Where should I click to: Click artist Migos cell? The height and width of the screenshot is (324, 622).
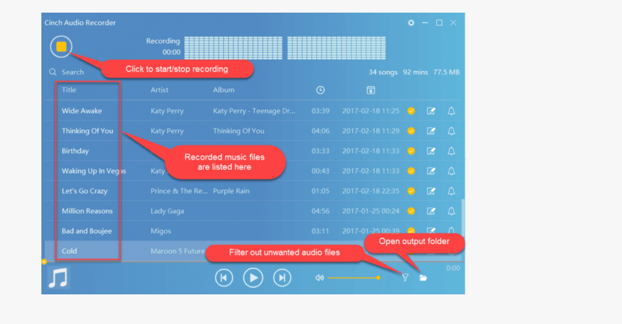pyautogui.click(x=161, y=231)
